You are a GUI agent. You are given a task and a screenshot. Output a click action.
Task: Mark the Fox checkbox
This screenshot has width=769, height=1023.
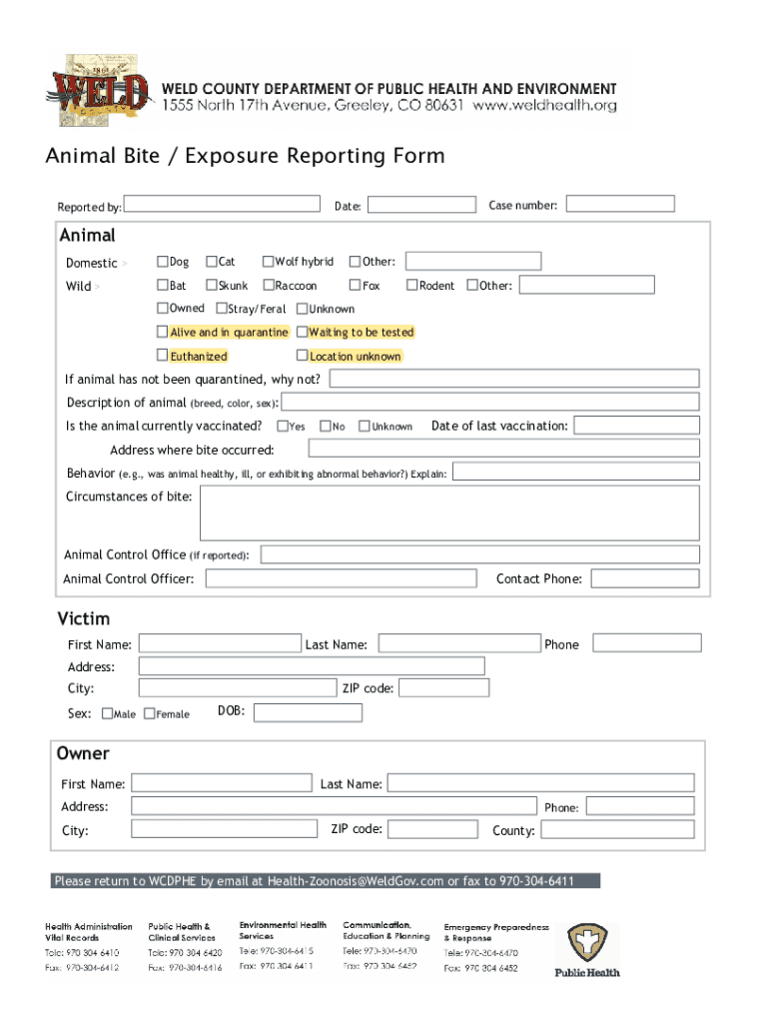(355, 285)
